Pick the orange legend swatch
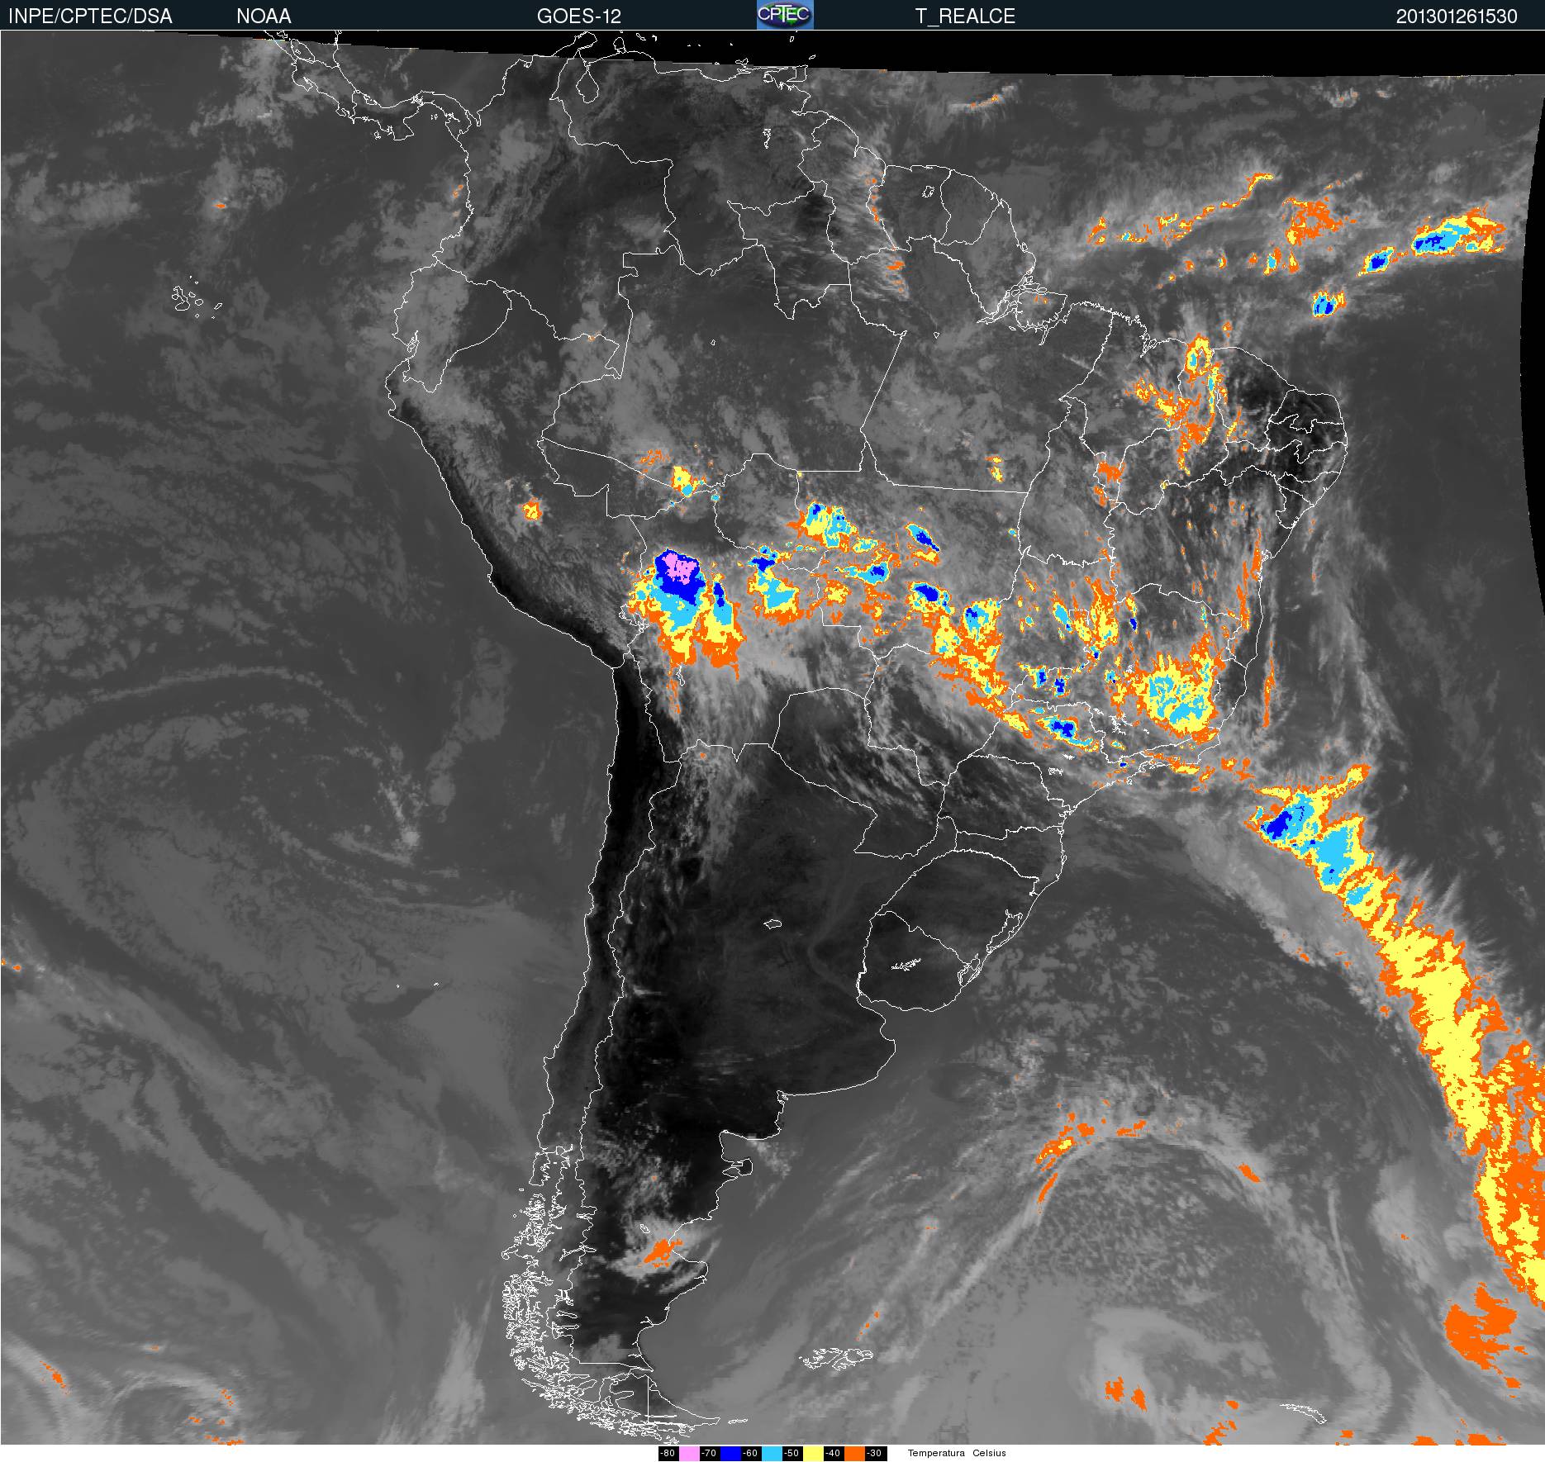This screenshot has width=1545, height=1462. tap(854, 1454)
